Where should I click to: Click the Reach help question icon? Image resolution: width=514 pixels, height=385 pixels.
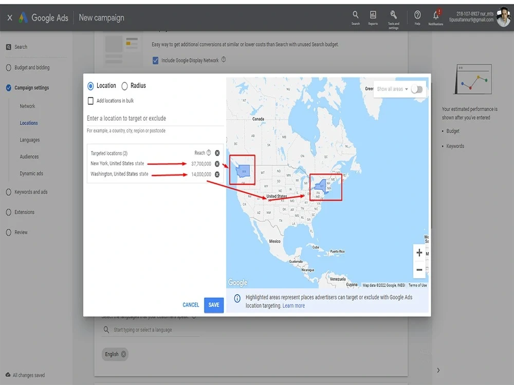point(209,153)
